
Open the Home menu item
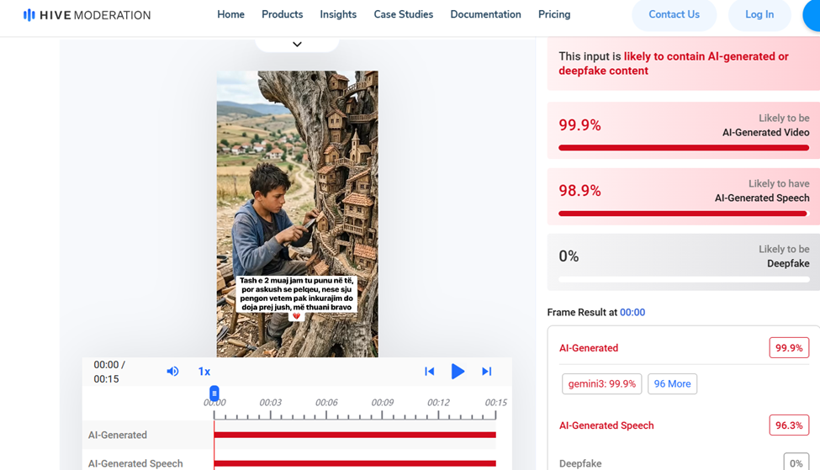click(x=230, y=15)
